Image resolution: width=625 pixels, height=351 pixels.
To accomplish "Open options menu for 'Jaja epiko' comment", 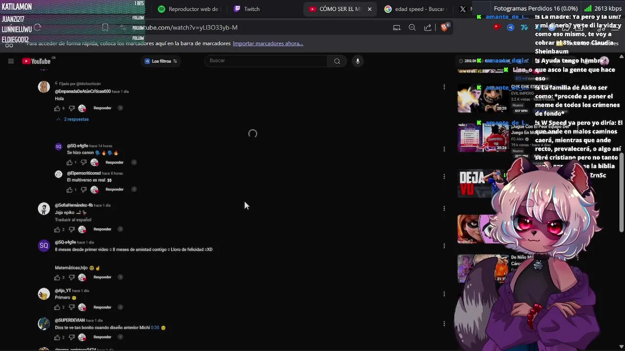I will [x=444, y=209].
